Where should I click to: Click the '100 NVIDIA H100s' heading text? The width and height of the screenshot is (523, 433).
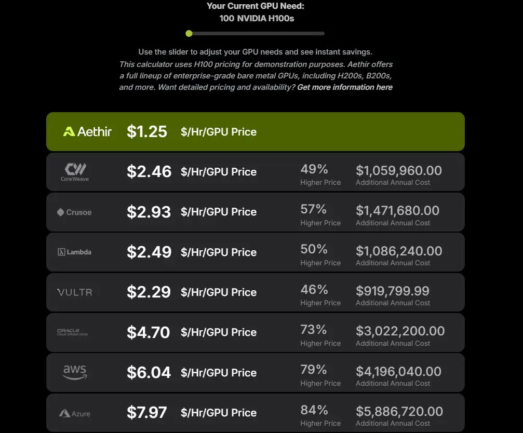pyautogui.click(x=257, y=18)
